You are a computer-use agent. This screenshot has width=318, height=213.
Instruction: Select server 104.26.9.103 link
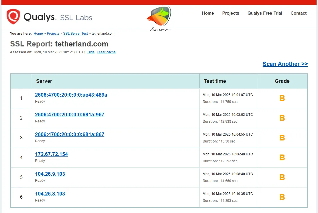click(x=50, y=174)
